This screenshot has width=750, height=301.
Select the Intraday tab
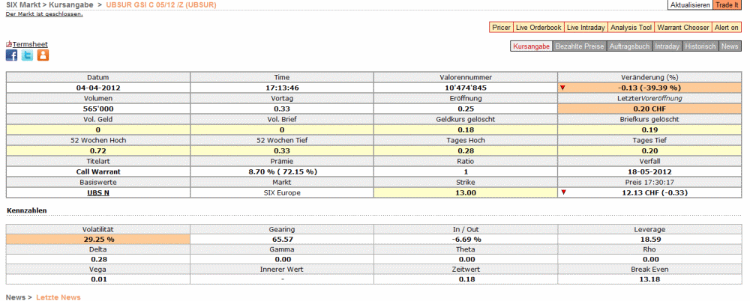click(667, 46)
